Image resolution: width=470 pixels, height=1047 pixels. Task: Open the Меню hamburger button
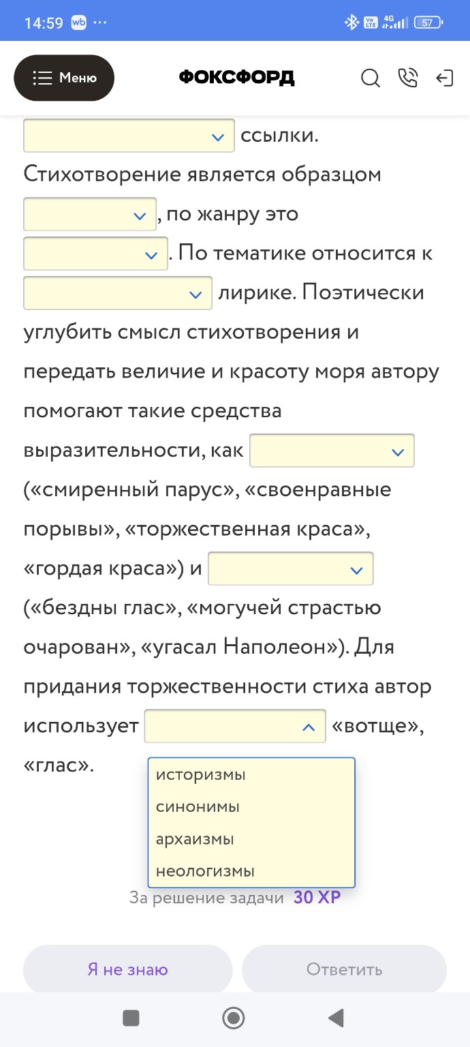pyautogui.click(x=64, y=78)
